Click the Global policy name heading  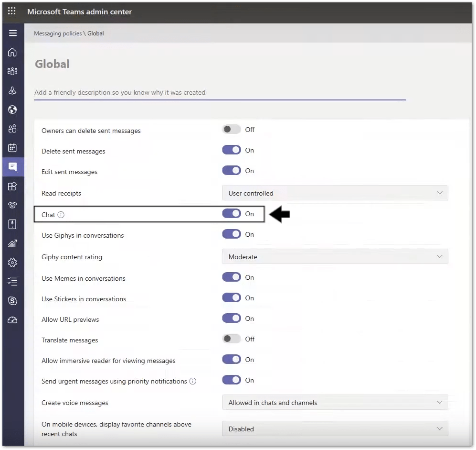(x=52, y=64)
